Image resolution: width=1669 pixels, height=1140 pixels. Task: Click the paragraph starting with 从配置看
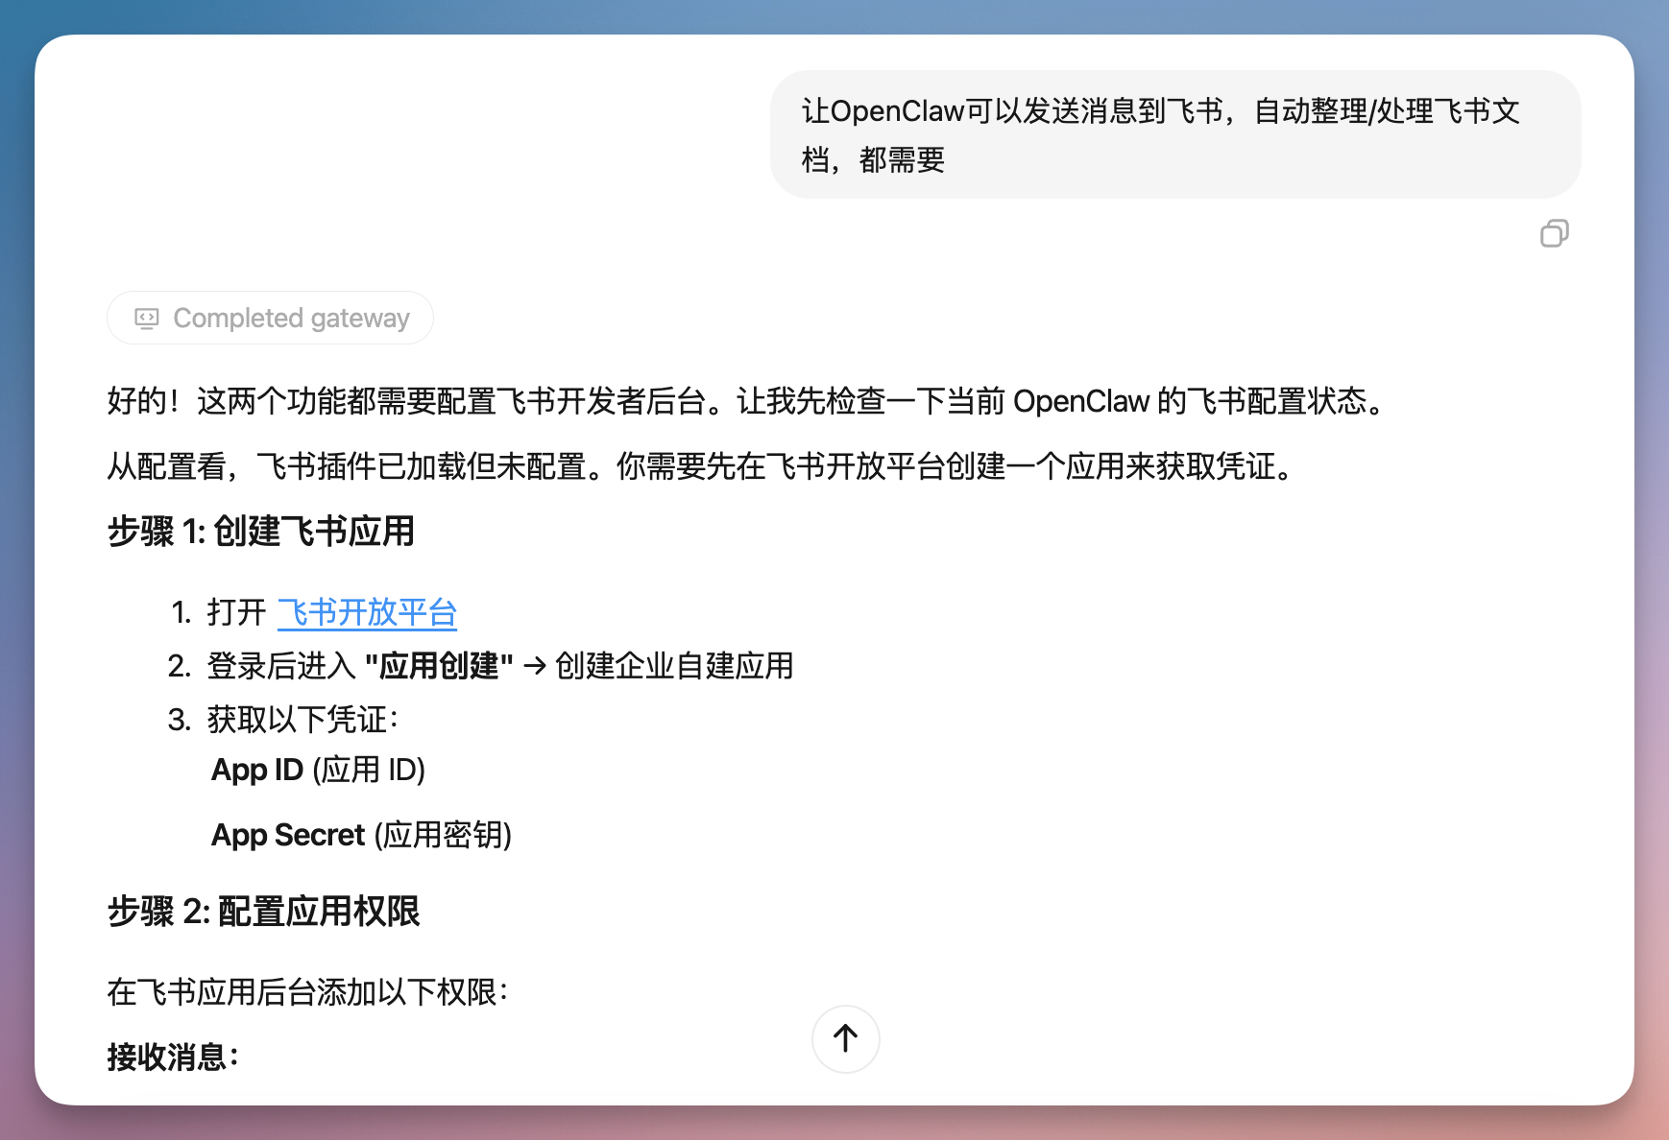point(703,466)
